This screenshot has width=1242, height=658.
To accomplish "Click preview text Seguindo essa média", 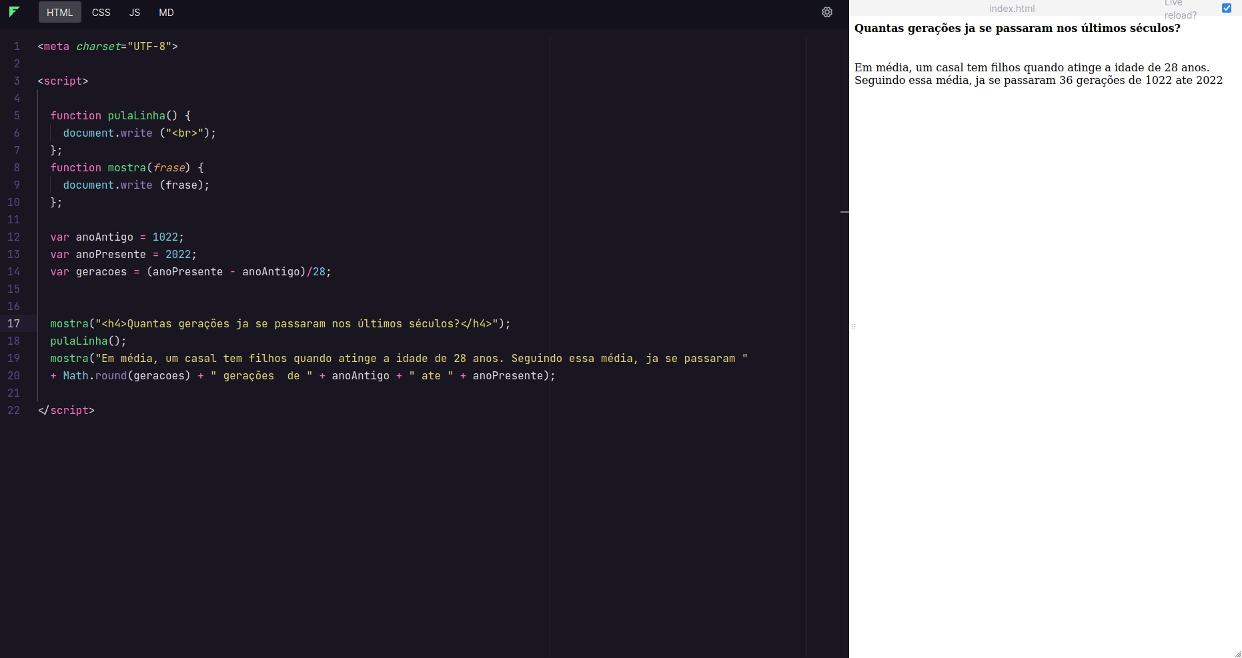I will (x=1039, y=80).
